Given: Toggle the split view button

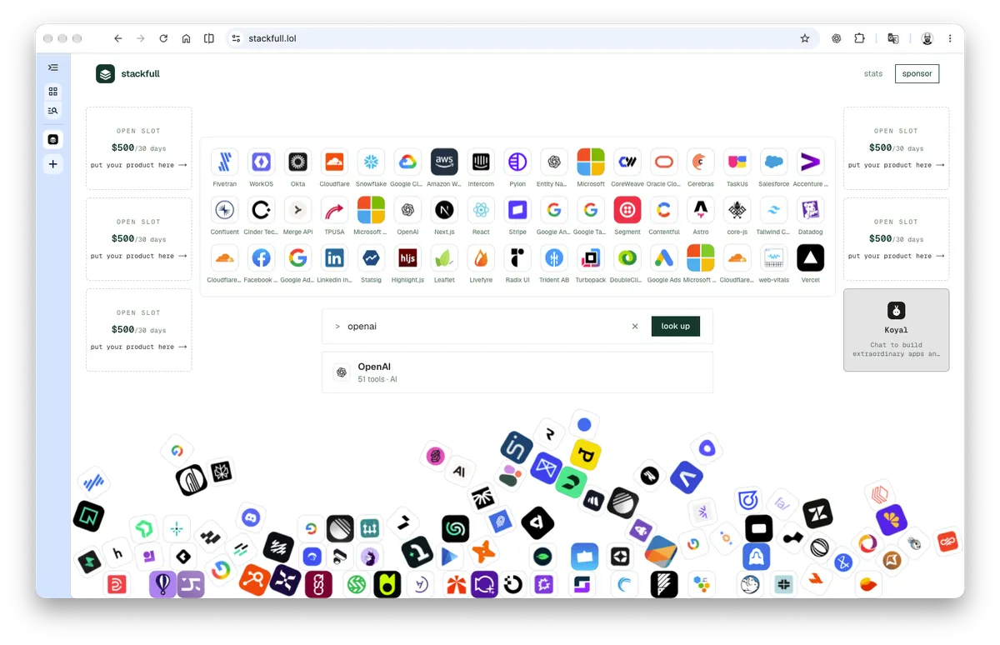Looking at the screenshot, I should [209, 38].
